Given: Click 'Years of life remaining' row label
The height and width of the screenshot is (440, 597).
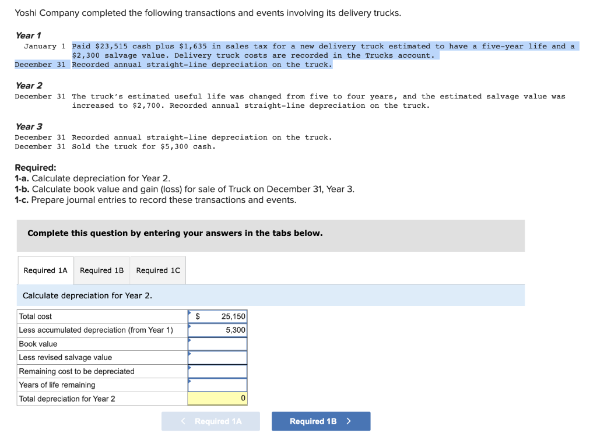Looking at the screenshot, I should [57, 385].
